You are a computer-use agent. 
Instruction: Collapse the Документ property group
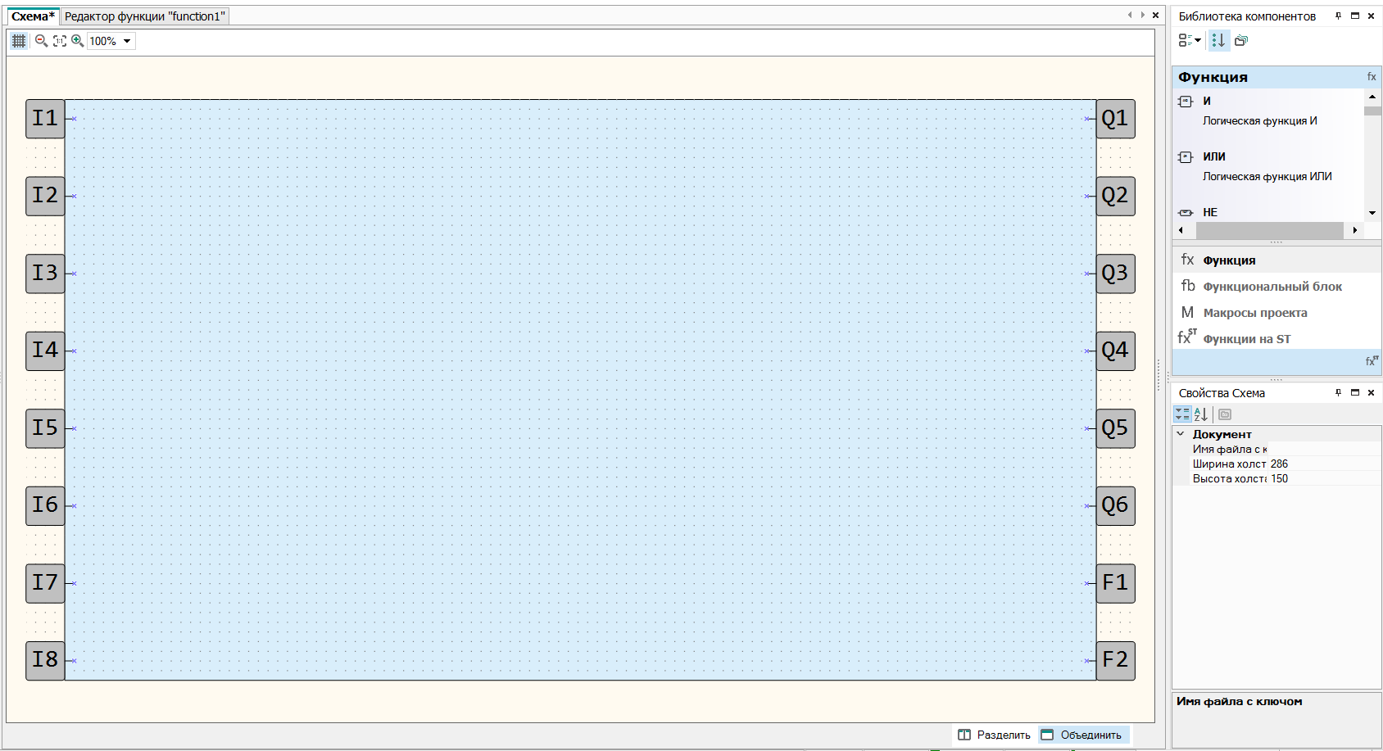[1181, 434]
